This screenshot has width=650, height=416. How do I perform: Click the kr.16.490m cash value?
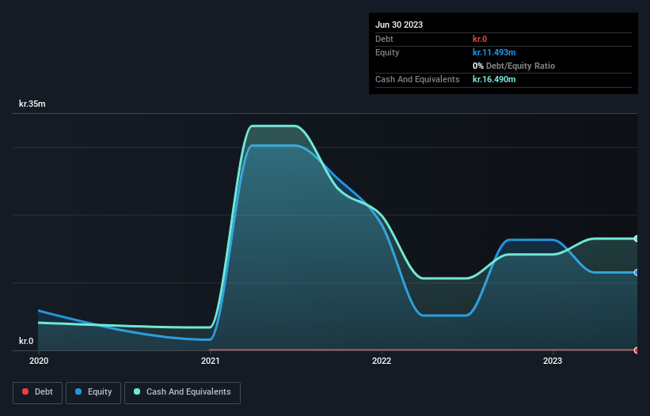point(494,79)
